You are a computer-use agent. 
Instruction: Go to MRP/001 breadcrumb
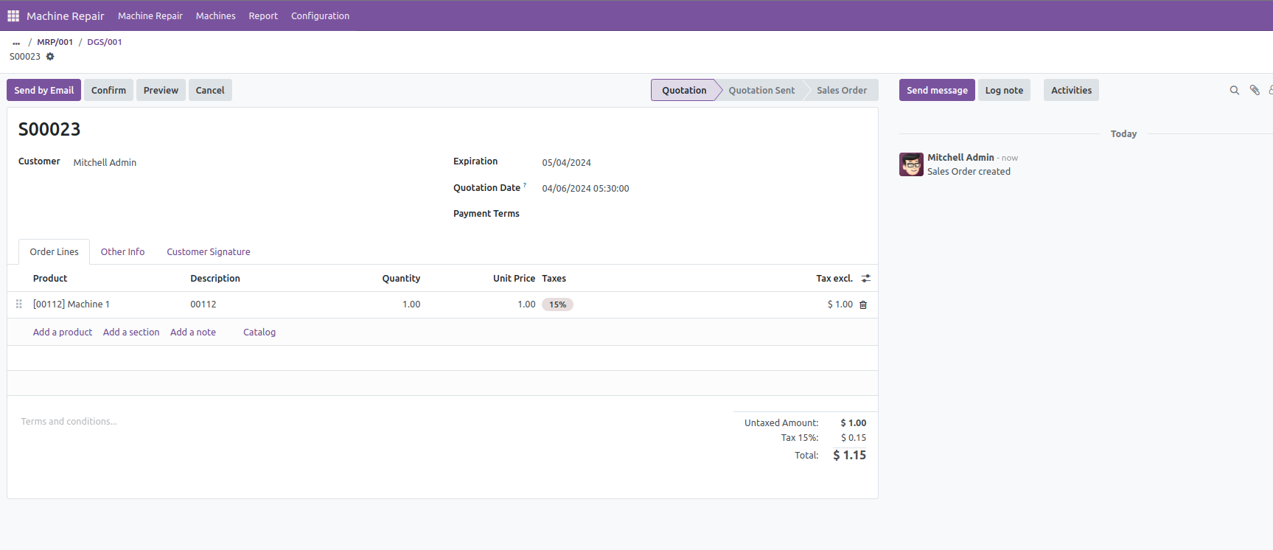point(55,42)
